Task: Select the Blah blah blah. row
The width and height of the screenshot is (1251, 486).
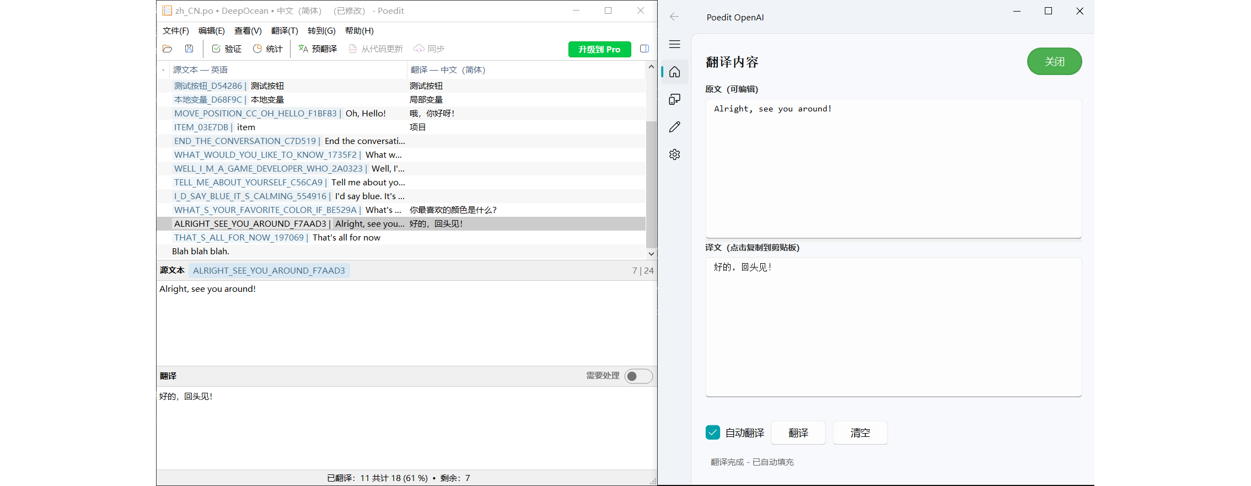Action: (401, 251)
